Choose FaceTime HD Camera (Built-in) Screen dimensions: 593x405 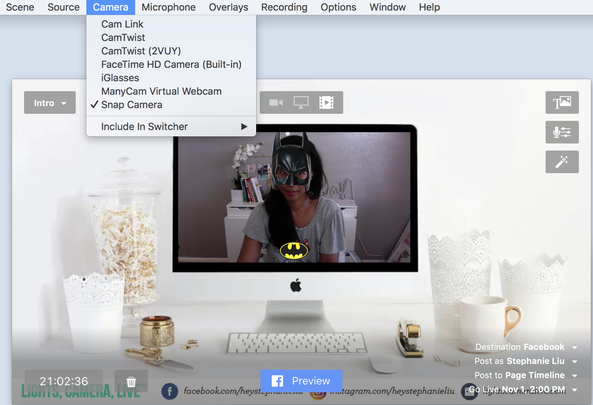click(x=171, y=64)
